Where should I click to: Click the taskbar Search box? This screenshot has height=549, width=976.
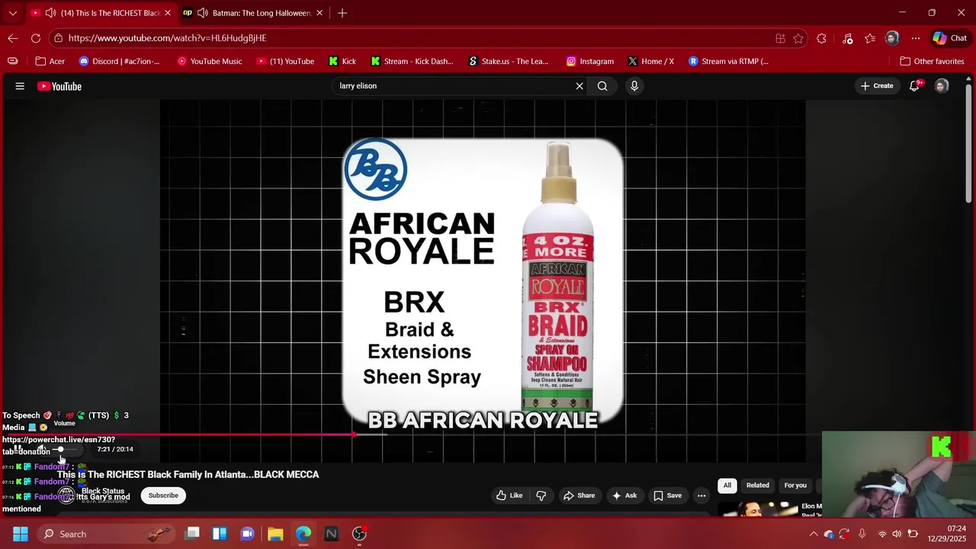(x=107, y=534)
